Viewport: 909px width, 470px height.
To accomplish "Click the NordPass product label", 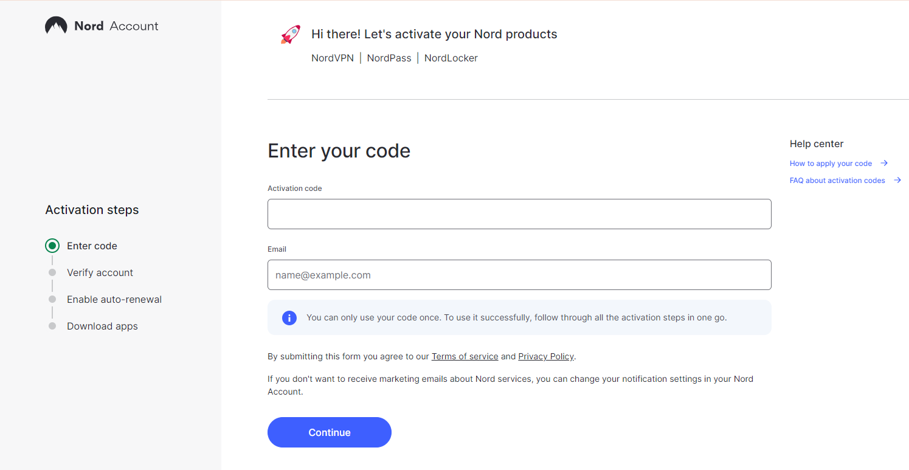I will click(x=389, y=58).
